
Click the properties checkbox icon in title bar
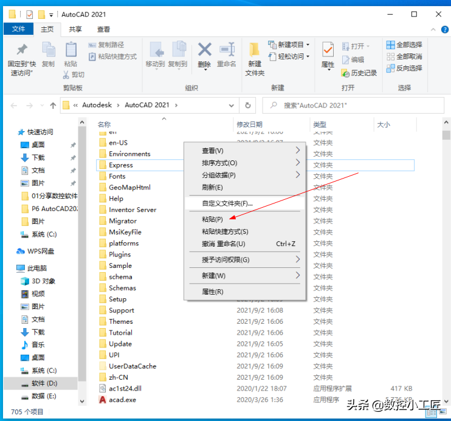[30, 15]
